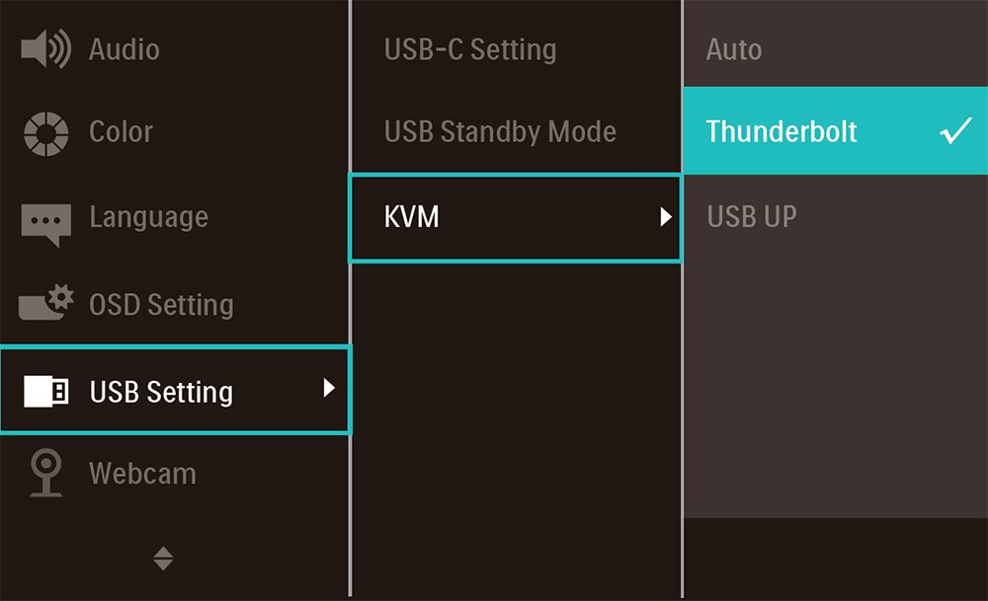Screen dimensions: 988x601
Task: Open the Webcam settings label
Action: pos(142,474)
